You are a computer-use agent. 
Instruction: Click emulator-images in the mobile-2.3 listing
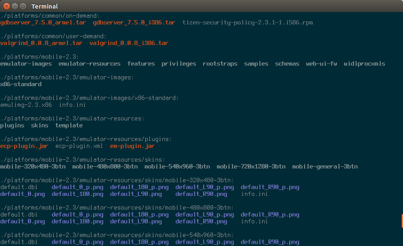[x=26, y=64]
